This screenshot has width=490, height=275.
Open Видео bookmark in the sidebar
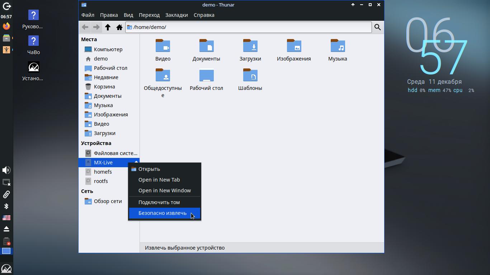click(x=109, y=124)
